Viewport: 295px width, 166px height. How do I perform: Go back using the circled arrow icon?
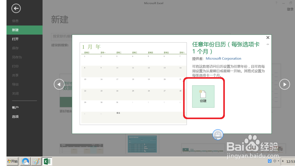pos(16,8)
